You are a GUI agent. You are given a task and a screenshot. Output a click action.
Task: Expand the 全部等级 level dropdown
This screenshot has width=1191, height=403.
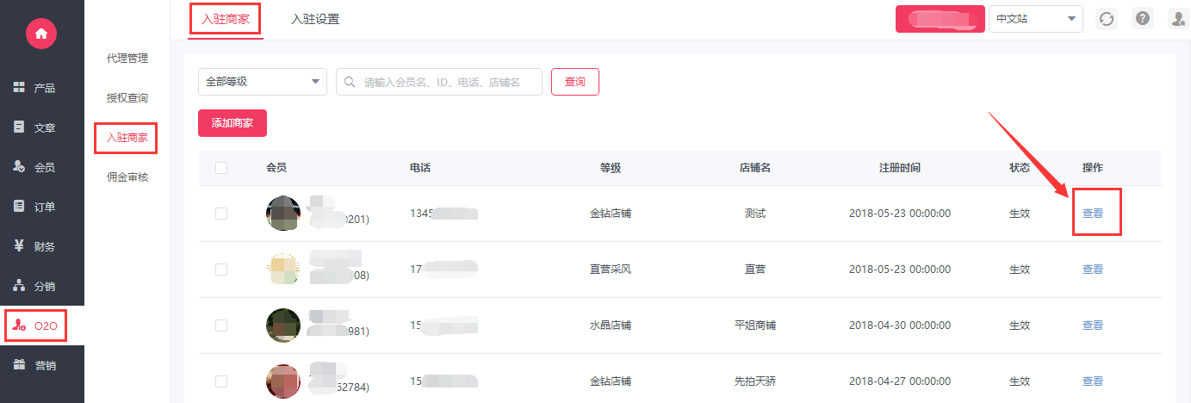point(262,82)
